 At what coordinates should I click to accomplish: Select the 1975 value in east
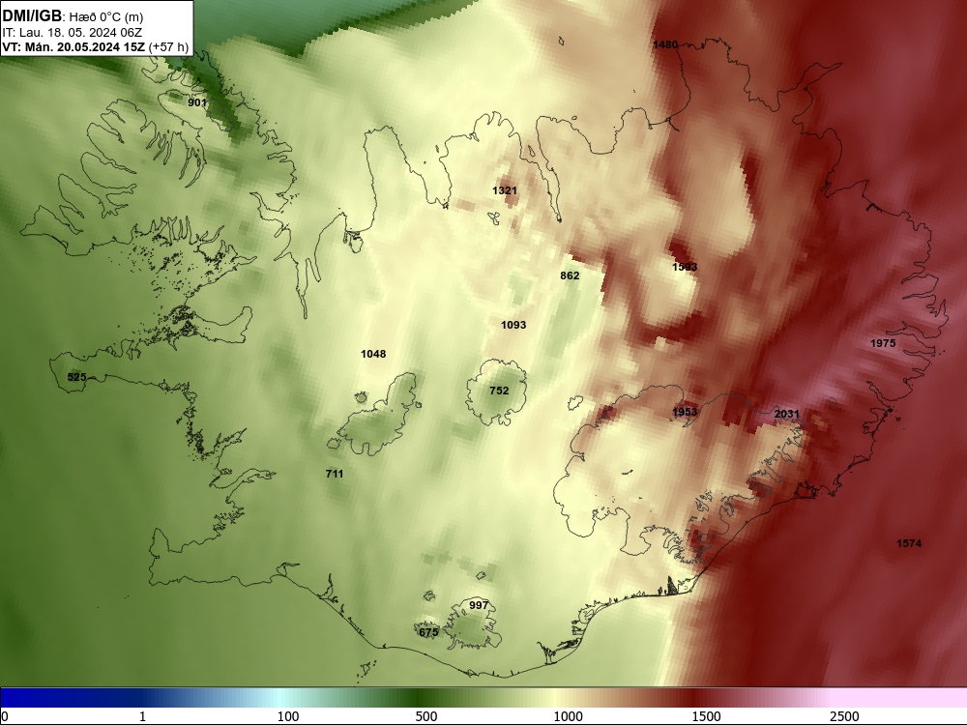(883, 343)
